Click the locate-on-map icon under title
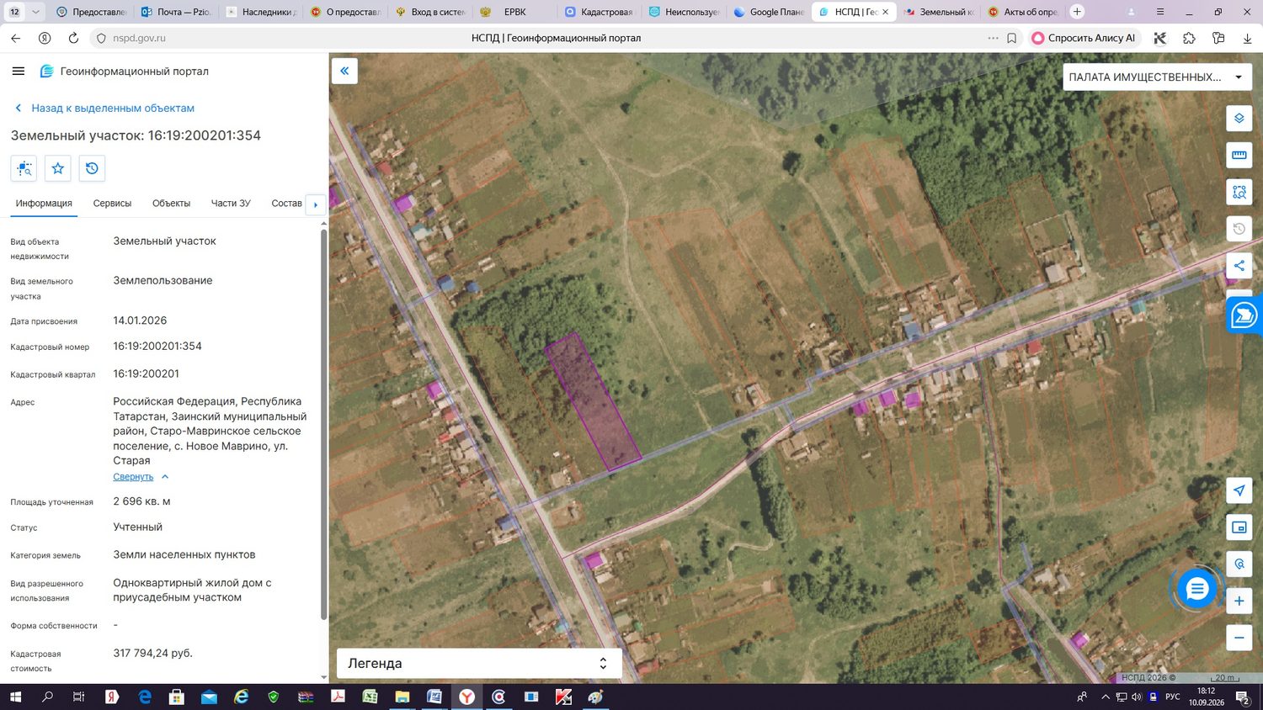Screen dimensions: 1263x710 click(24, 168)
